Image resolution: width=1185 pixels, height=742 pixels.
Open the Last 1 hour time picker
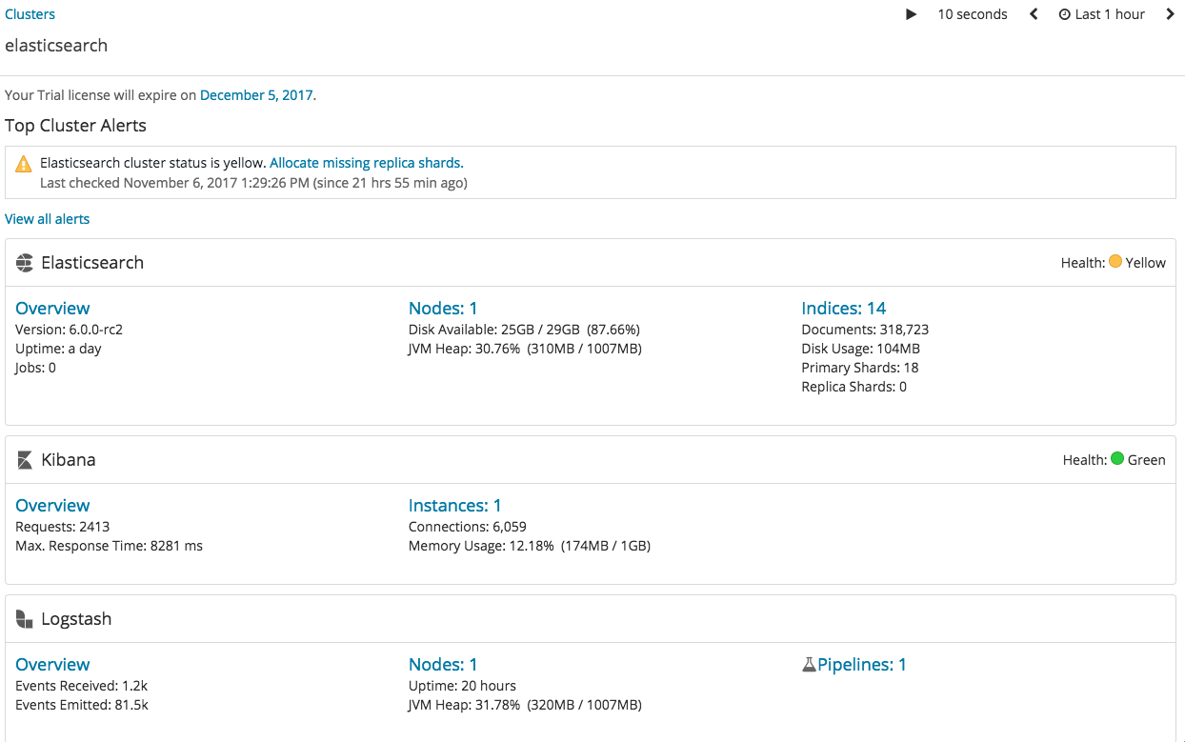1102,14
